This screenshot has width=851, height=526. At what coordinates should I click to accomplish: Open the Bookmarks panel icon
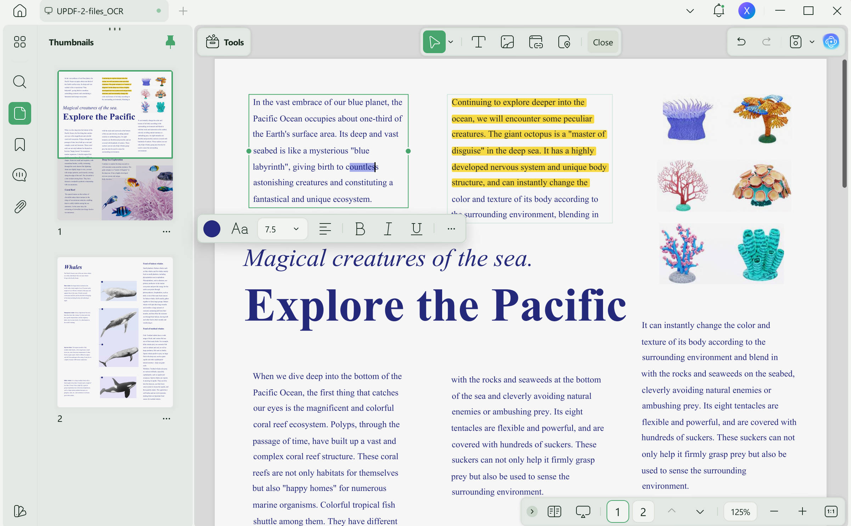pos(20,145)
